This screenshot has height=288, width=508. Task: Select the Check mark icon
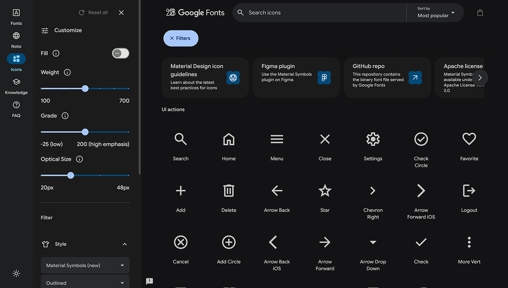click(421, 242)
